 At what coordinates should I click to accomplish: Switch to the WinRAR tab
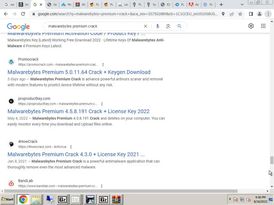pyautogui.click(x=80, y=5)
